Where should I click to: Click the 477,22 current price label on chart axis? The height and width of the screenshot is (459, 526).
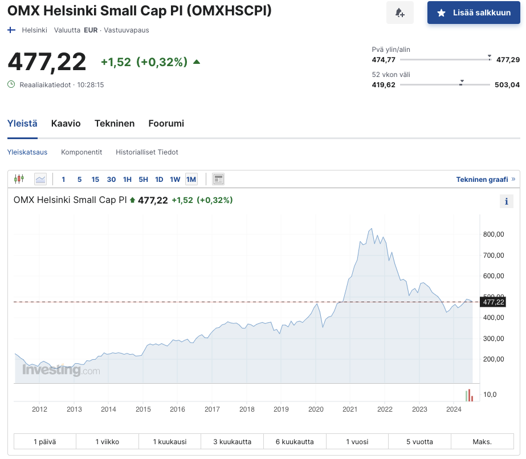click(494, 302)
